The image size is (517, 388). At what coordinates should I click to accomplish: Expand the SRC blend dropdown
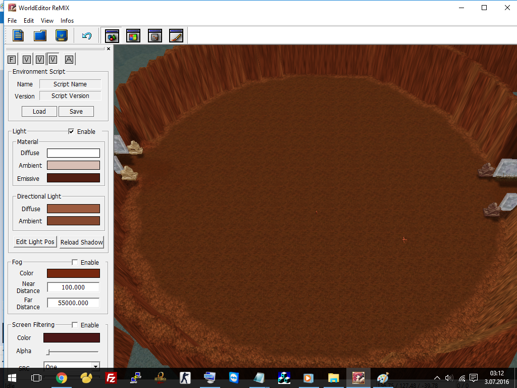coord(95,366)
